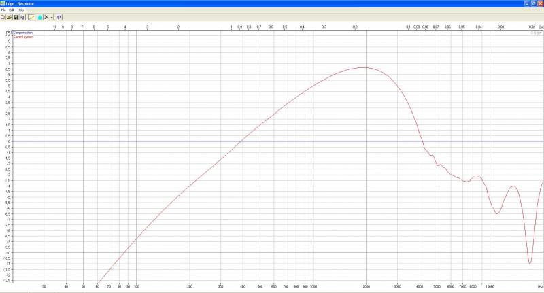The height and width of the screenshot is (293, 544).
Task: Click the Edge app icon in title bar
Action: (3, 3)
